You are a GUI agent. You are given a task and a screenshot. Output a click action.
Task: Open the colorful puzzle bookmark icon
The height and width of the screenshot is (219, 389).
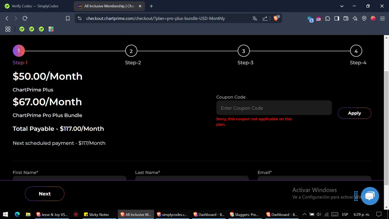[x=51, y=29]
